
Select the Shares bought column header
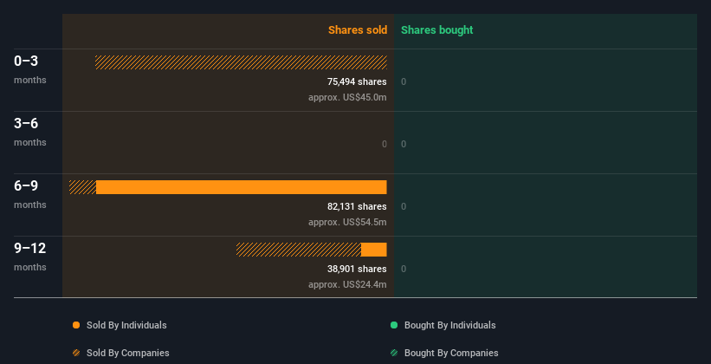click(436, 30)
